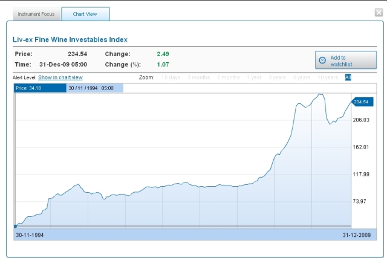Set zoom to 1 year

coord(254,77)
